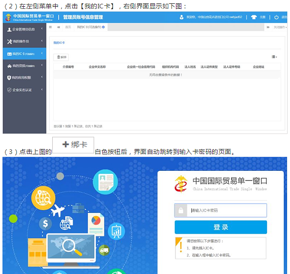This screenshot has height=274, width=290.
Task: Click the T-shirt 主题 theme icon
Action: pos(254,17)
